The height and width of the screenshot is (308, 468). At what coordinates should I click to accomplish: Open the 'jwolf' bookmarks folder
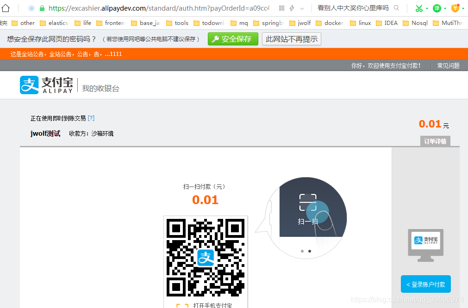(x=300, y=23)
